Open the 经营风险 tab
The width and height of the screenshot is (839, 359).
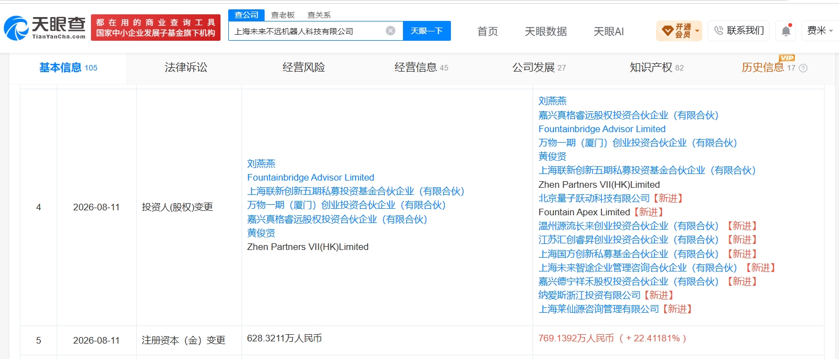coord(304,68)
